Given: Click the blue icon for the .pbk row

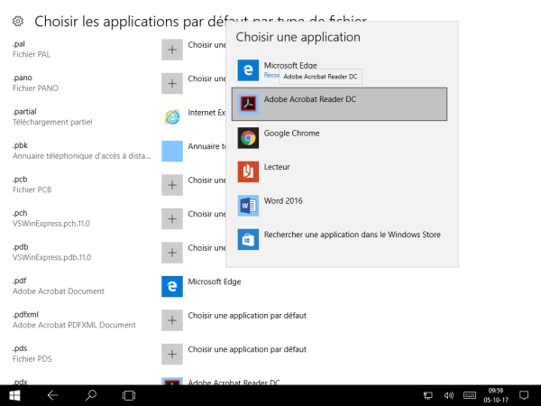Looking at the screenshot, I should click(x=172, y=152).
